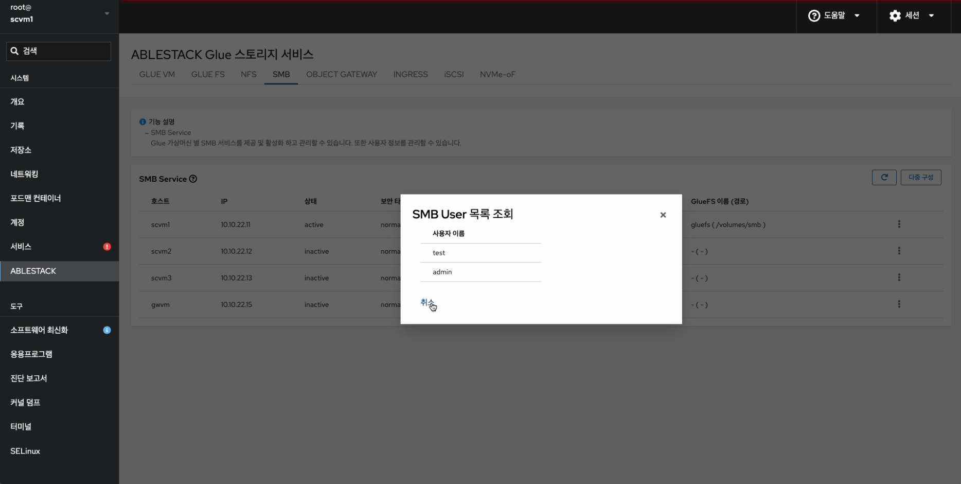Open 진단 보고서 in the sidebar
This screenshot has height=484, width=961.
coord(60,378)
